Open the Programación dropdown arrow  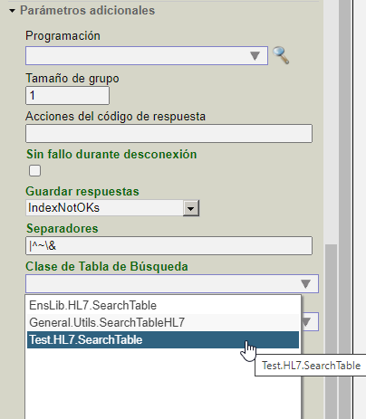[255, 56]
